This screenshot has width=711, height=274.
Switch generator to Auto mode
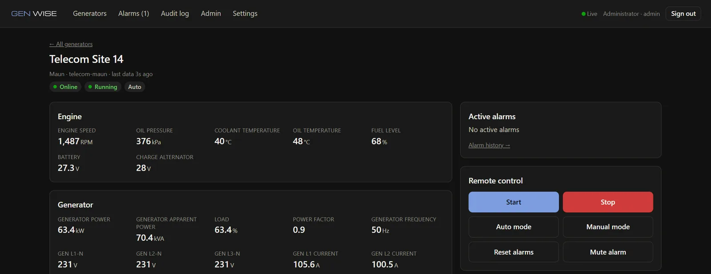[x=513, y=227]
